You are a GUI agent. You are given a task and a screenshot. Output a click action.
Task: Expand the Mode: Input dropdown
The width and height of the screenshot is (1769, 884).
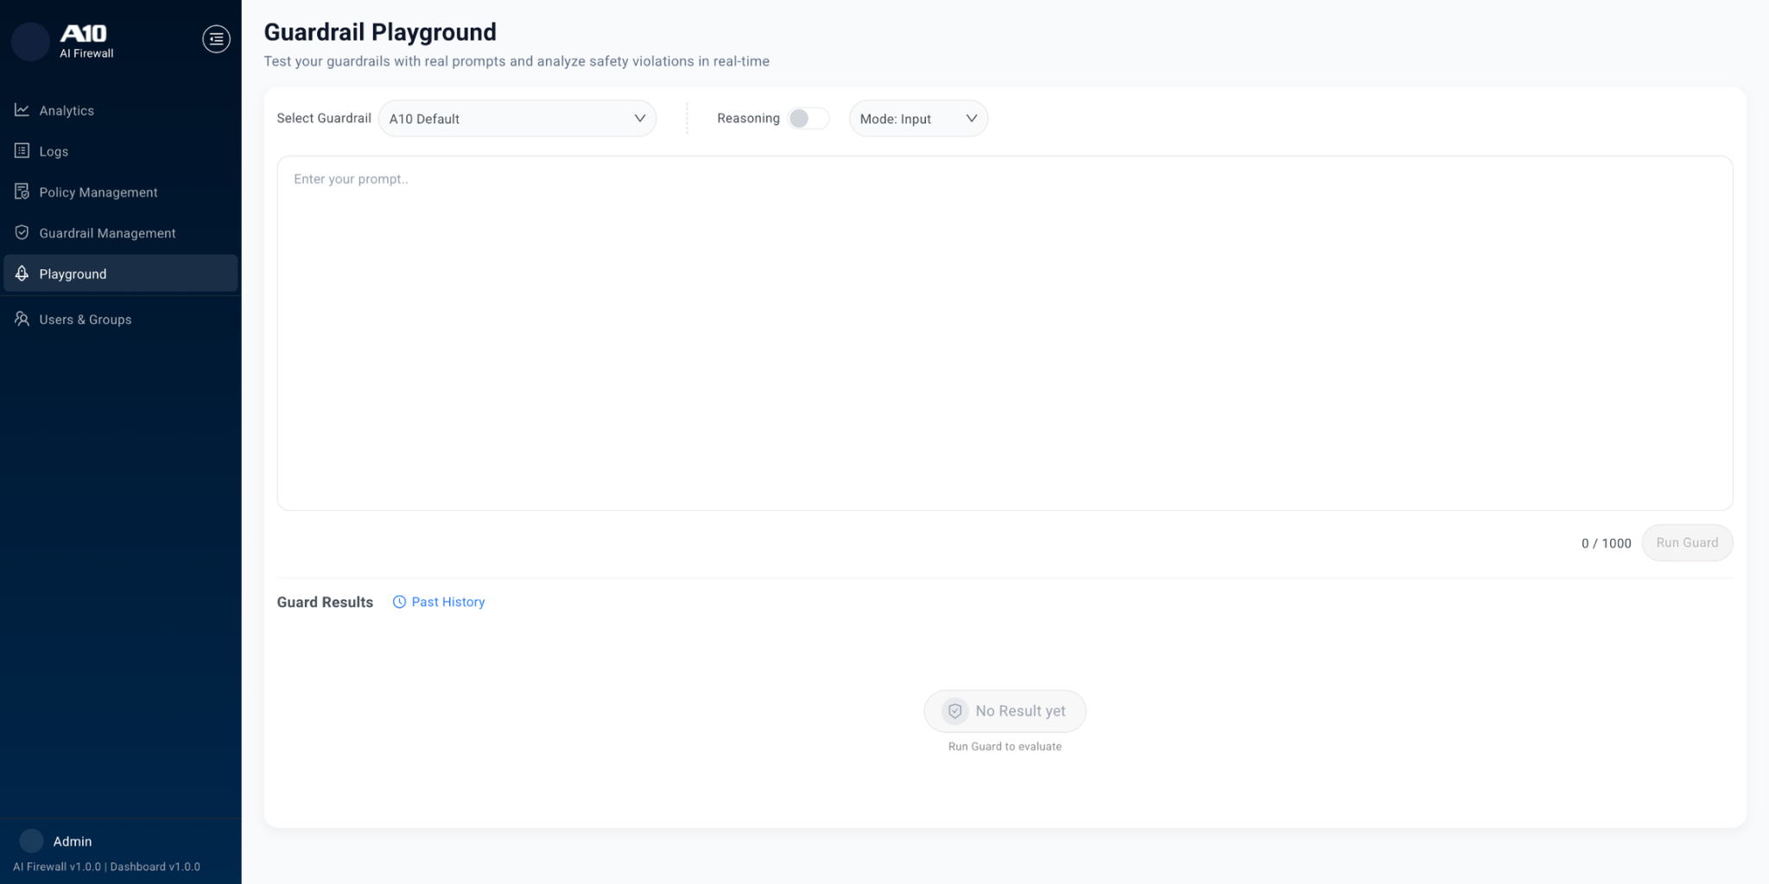(x=917, y=118)
